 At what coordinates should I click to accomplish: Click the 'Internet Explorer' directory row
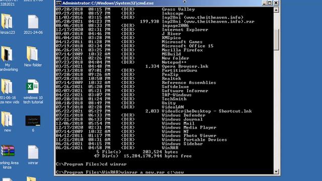[x=132, y=30]
